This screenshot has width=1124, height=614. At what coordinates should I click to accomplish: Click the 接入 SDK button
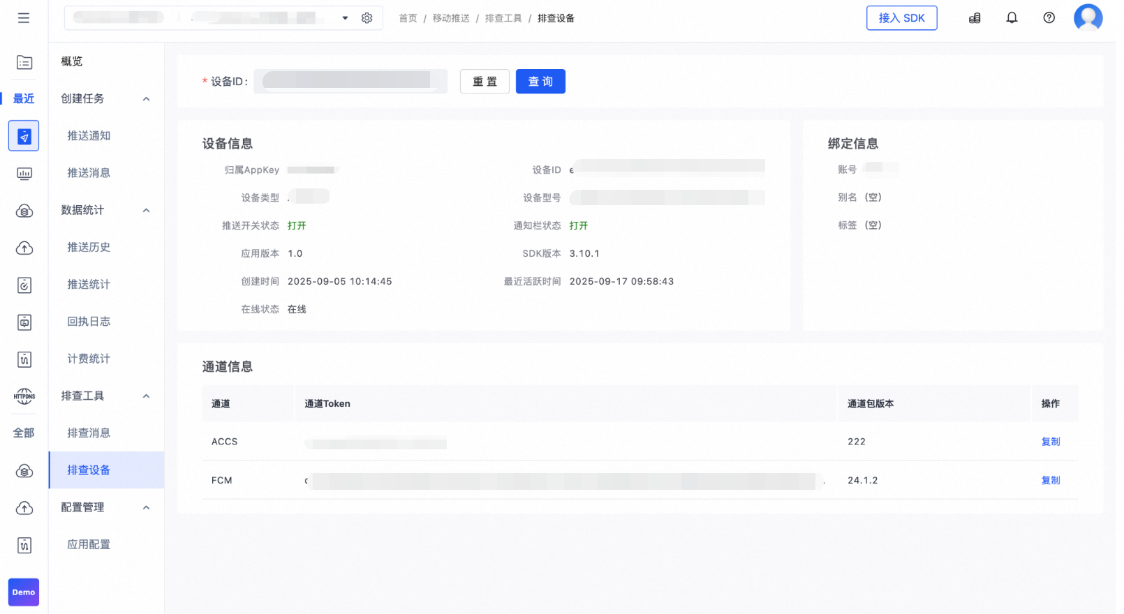(x=901, y=18)
